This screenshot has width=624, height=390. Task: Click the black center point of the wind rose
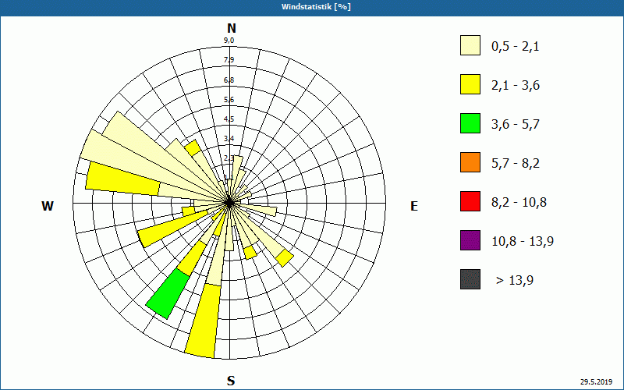229,203
